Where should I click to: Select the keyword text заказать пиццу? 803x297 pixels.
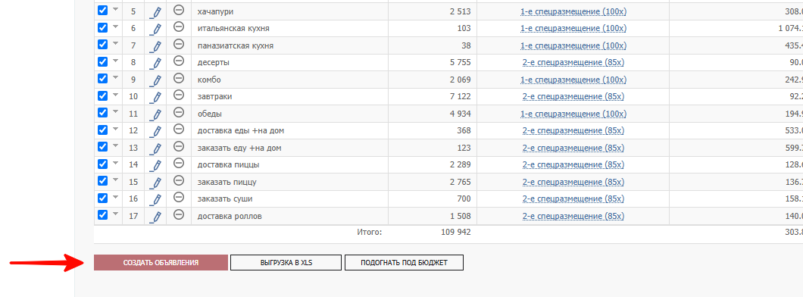(227, 182)
